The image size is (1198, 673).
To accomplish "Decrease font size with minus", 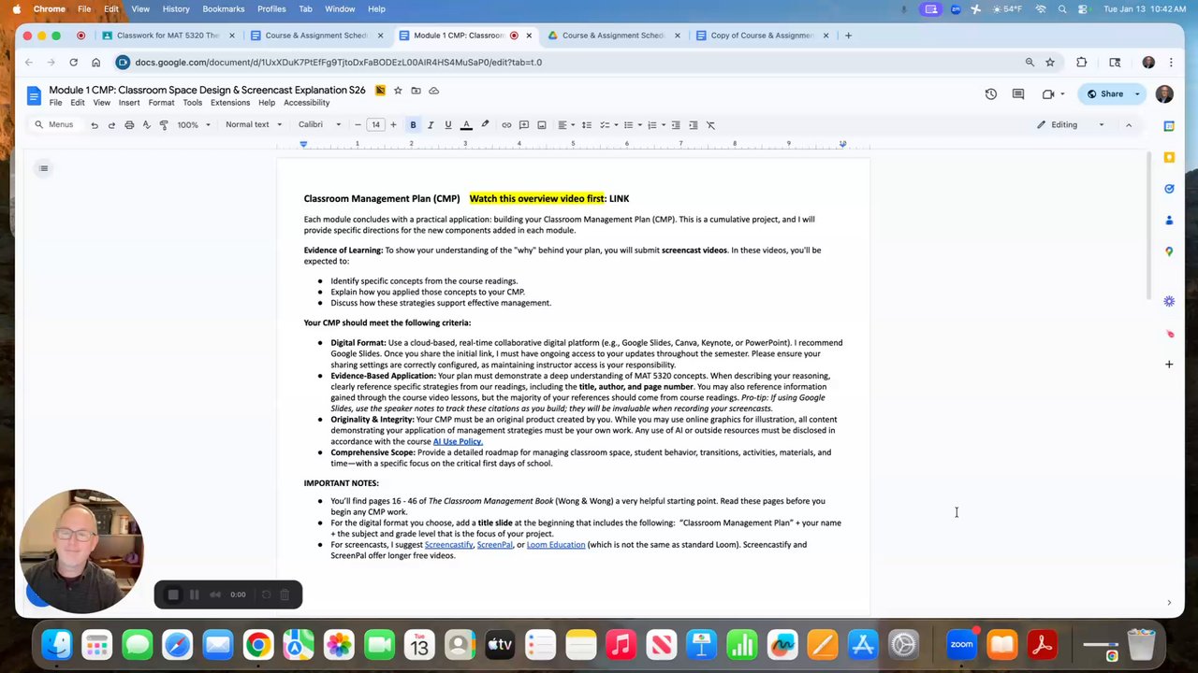I will tap(358, 124).
